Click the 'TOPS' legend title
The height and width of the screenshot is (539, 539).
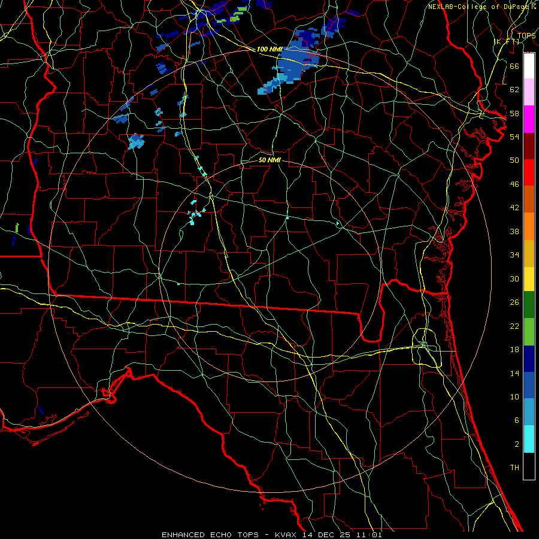coord(526,35)
